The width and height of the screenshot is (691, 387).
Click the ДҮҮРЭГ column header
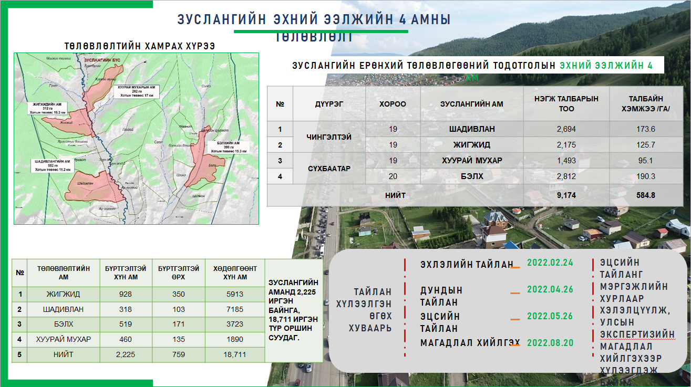329,104
